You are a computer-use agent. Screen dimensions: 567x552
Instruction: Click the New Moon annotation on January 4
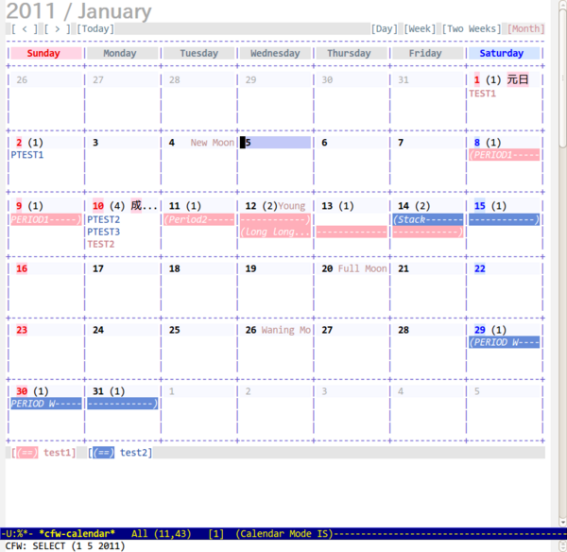(x=213, y=143)
